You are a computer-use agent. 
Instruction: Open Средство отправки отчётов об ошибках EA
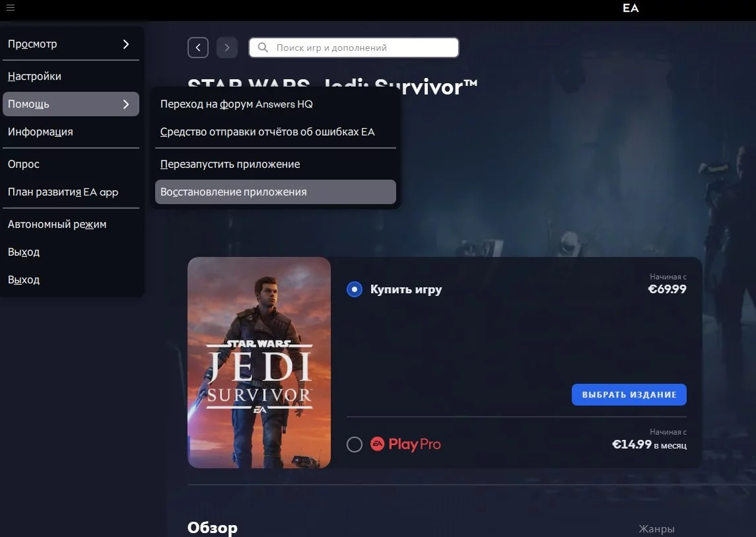click(x=275, y=131)
